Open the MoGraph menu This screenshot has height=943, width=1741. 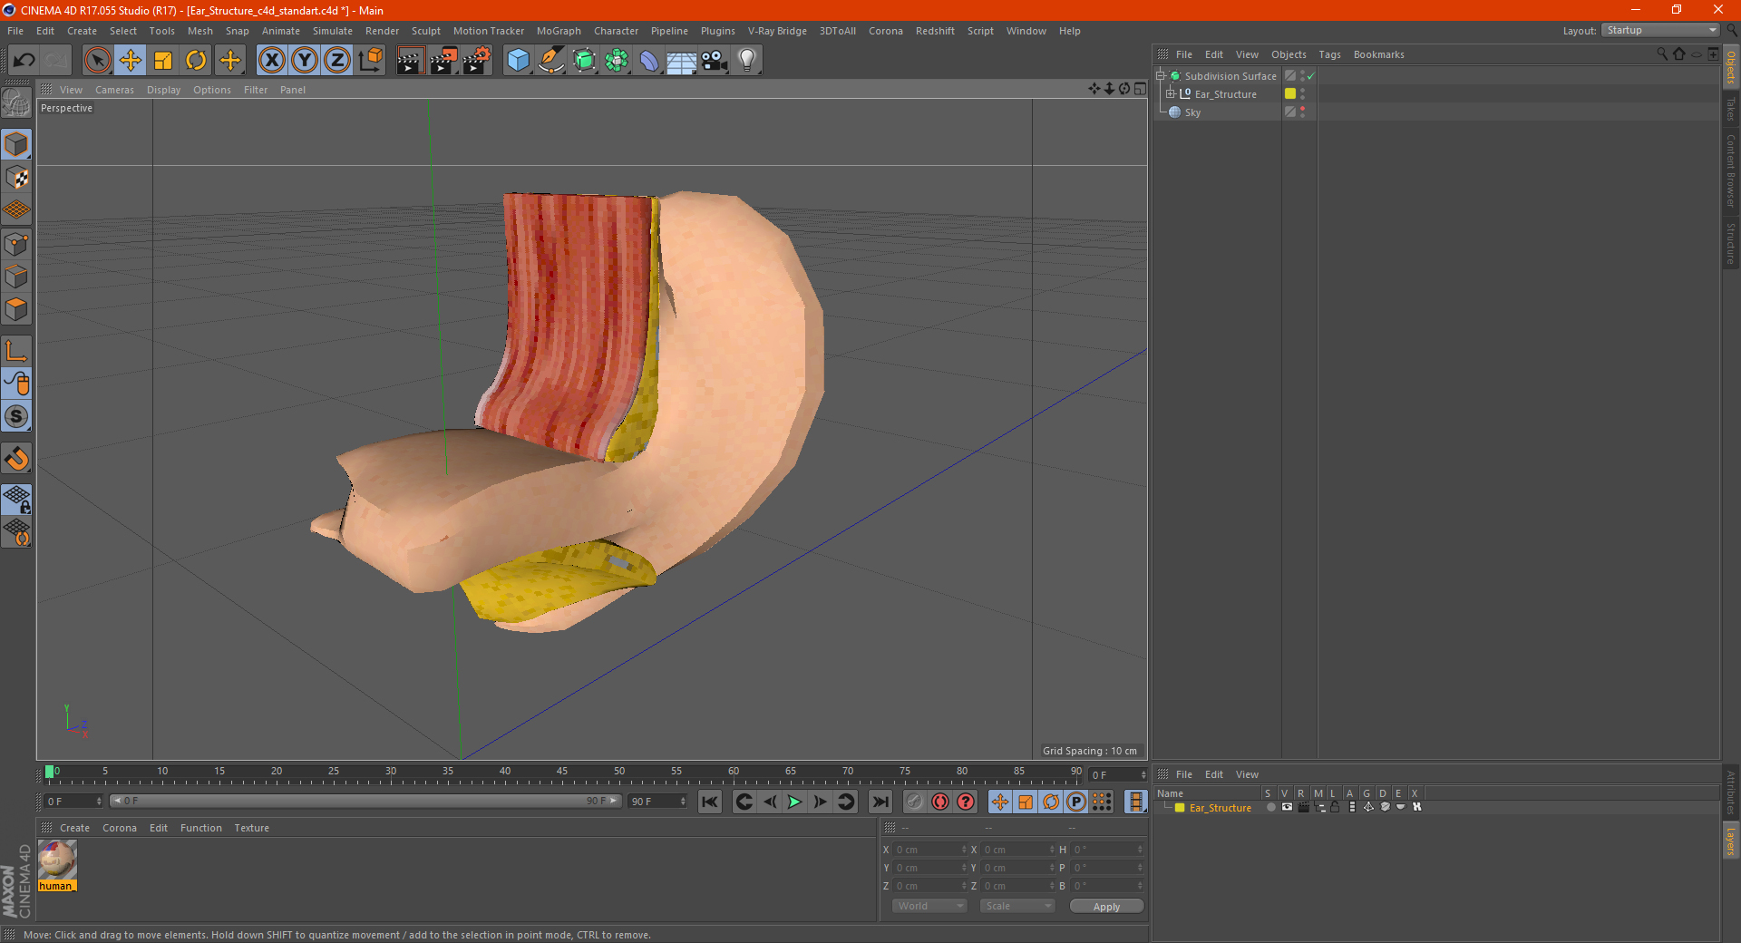click(559, 31)
